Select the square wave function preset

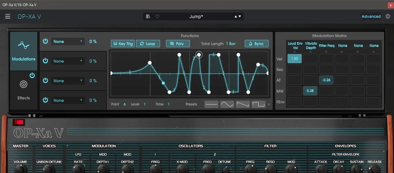click(258, 104)
